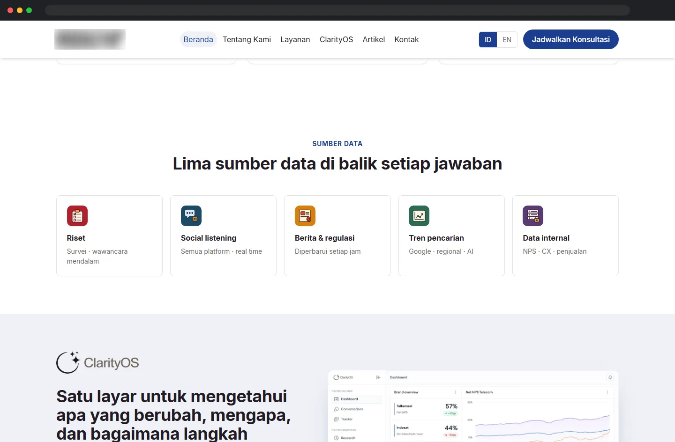Open the Tentang Kami page
Screen dimensions: 675x442
click(x=247, y=39)
